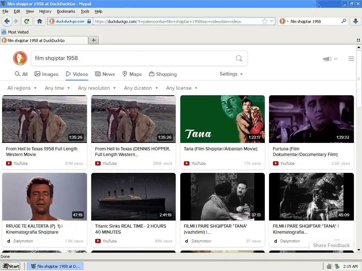Image resolution: width=362 pixels, height=271 pixels.
Task: Click the search magnifier in browser search box
Action: 344,21
